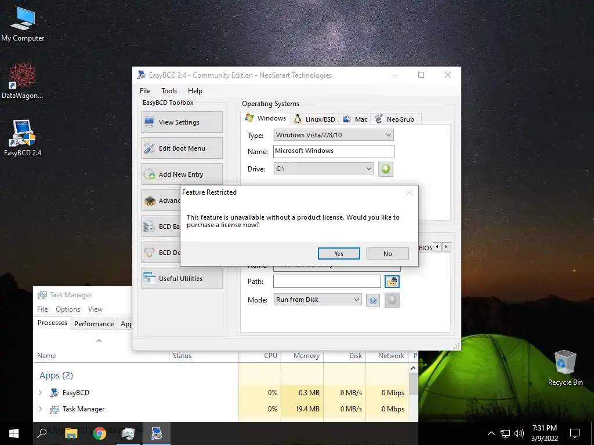Click the Name field with Microsoft Windows
Image resolution: width=594 pixels, height=445 pixels.
click(334, 151)
